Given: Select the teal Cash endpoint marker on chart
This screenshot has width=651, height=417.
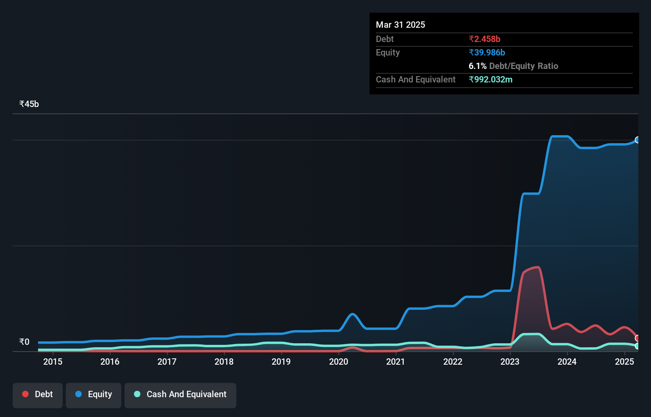Looking at the screenshot, I should (638, 346).
